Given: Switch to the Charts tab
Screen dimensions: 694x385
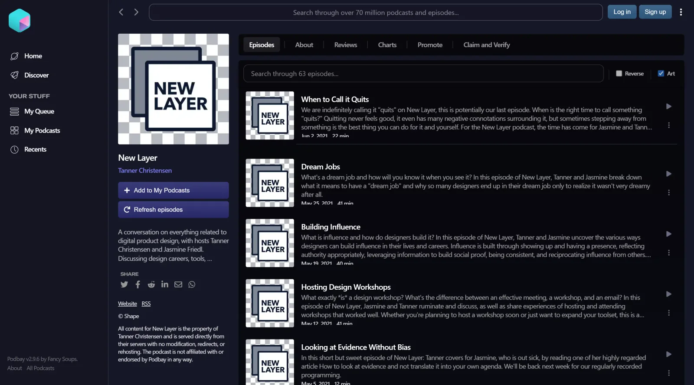Looking at the screenshot, I should pos(387,45).
